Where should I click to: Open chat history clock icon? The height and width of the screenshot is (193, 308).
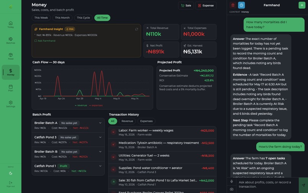[x=242, y=5]
